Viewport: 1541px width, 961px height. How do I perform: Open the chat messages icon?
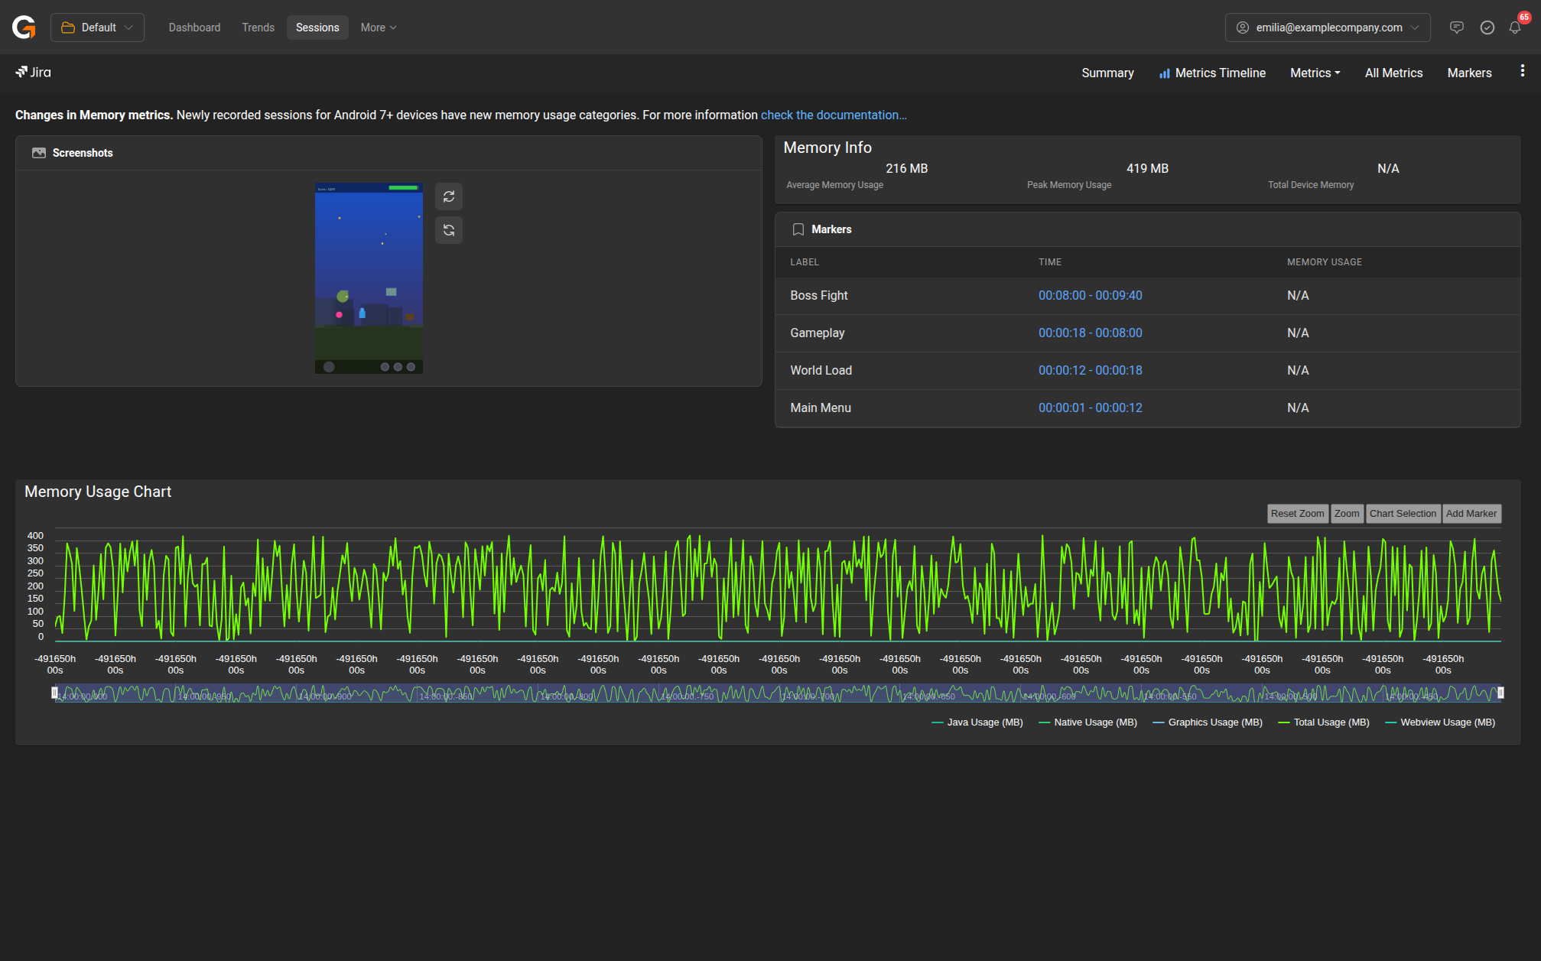pos(1456,28)
